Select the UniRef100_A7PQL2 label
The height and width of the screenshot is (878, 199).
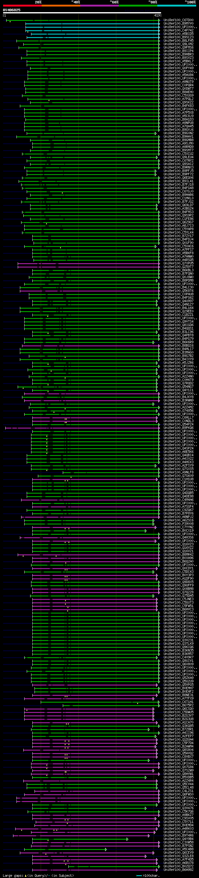click(x=178, y=99)
